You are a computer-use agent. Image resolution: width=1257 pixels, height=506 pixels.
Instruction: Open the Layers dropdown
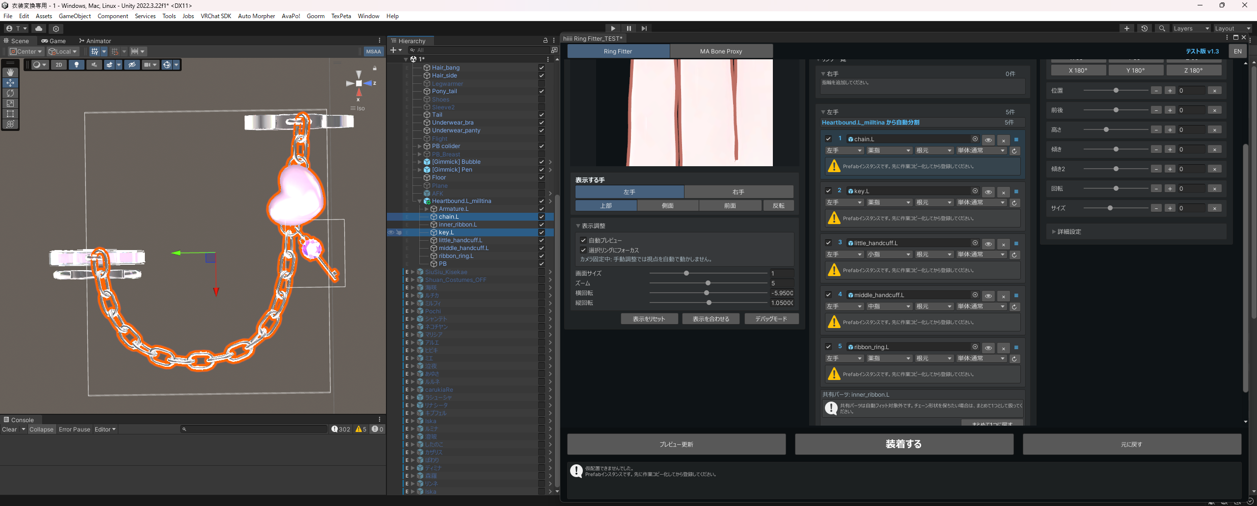pos(1191,28)
